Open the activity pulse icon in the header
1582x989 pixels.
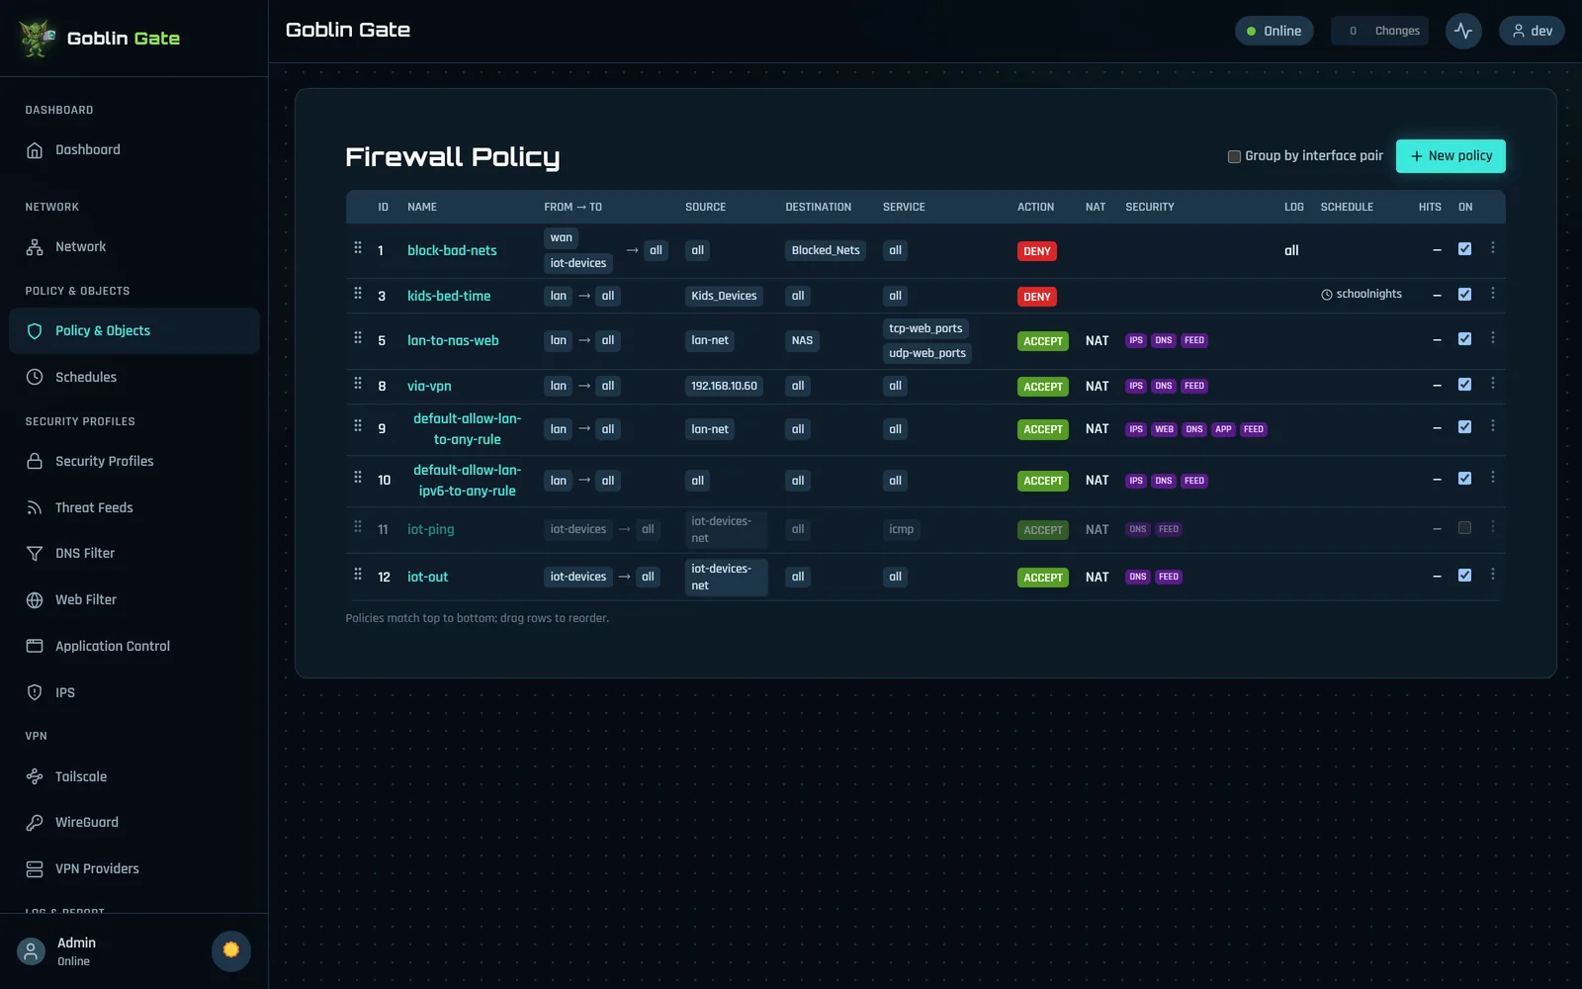(x=1463, y=31)
